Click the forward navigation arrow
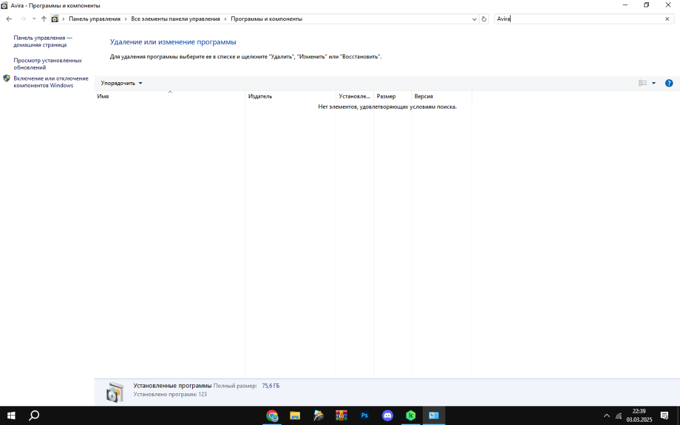Image resolution: width=680 pixels, height=425 pixels. (23, 19)
